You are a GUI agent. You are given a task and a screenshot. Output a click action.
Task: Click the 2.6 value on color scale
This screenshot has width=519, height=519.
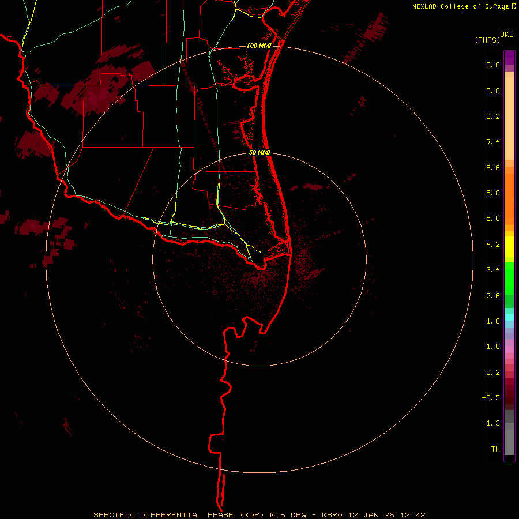pyautogui.click(x=493, y=296)
